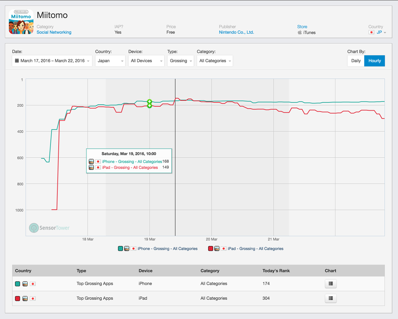Screen dimensions: 398x319
Task: Click the Apple iTunes store icon
Action: click(299, 32)
